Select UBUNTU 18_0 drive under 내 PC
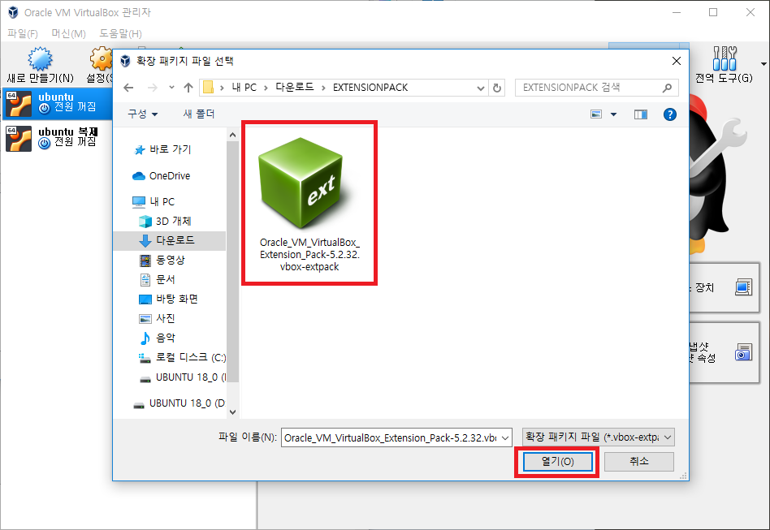The width and height of the screenshot is (770, 530). point(182,377)
